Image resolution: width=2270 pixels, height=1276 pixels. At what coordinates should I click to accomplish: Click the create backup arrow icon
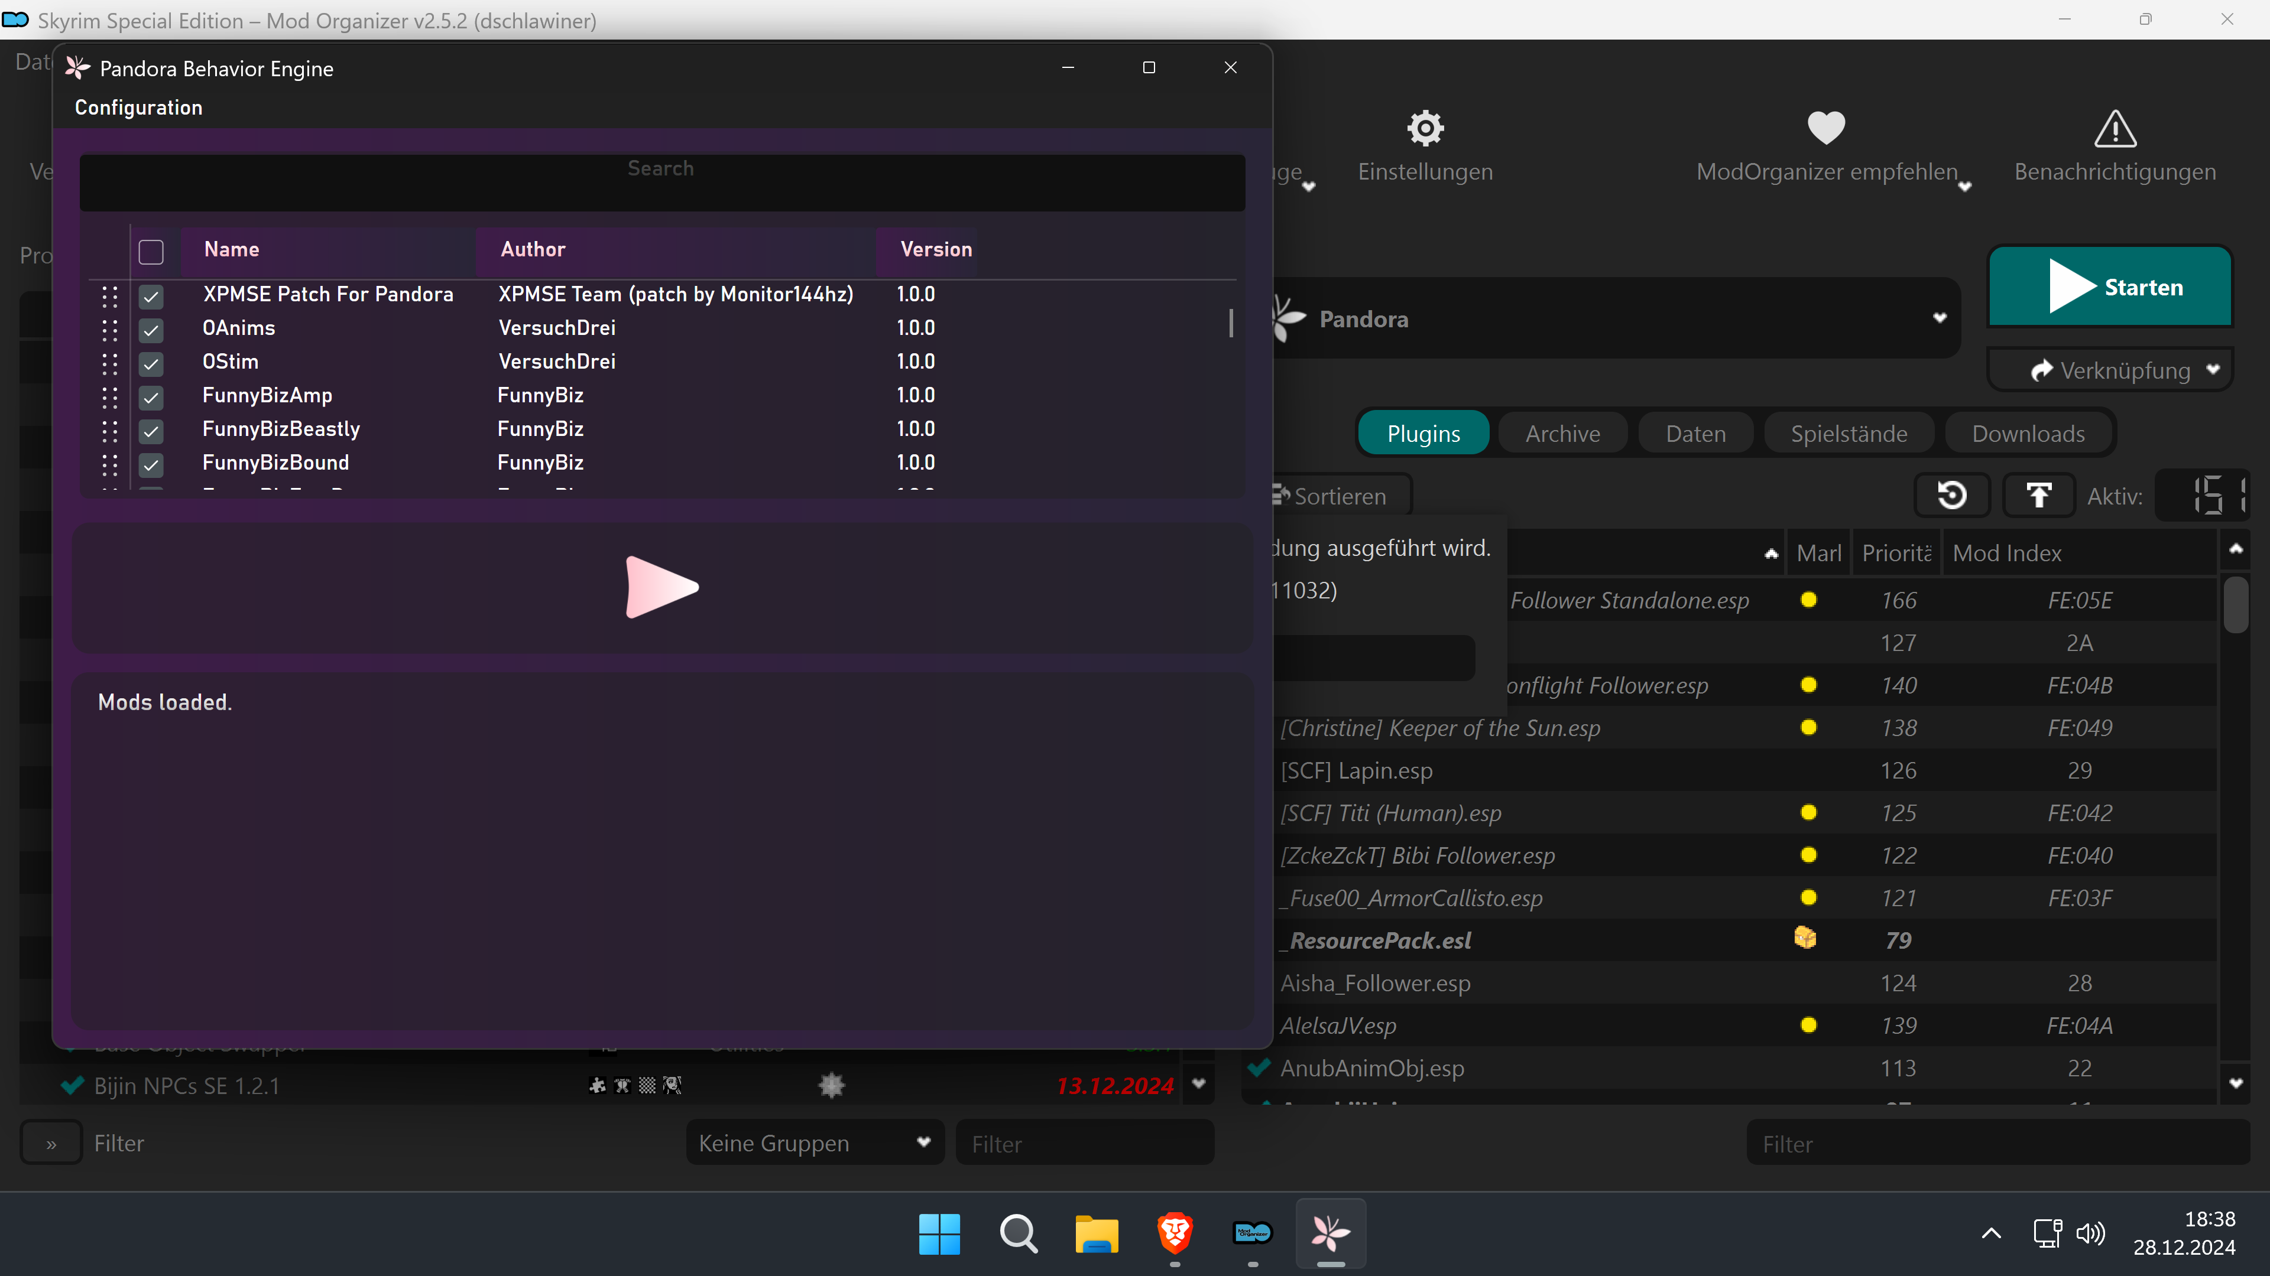tap(2038, 496)
